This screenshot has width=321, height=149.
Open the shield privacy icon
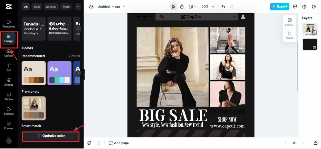(x=295, y=7)
